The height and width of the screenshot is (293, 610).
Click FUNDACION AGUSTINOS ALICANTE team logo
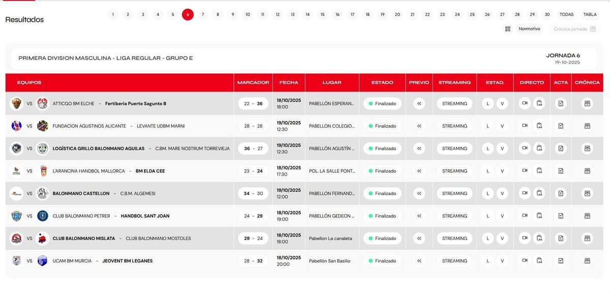17,126
